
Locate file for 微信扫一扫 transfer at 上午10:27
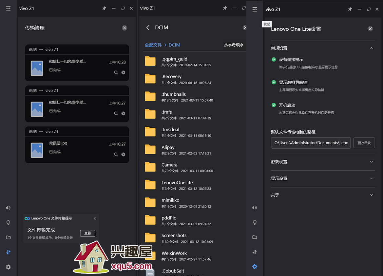116,113
